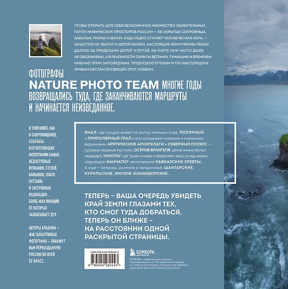Click the line ФОТОГРАФА – ПОКАЖУТ
Screen dimensions: 288x289
coord(47,241)
